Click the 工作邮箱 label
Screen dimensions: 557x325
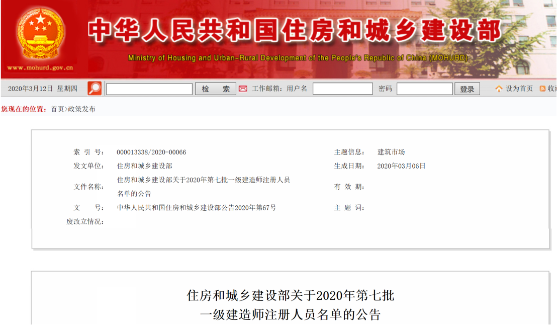[267, 89]
